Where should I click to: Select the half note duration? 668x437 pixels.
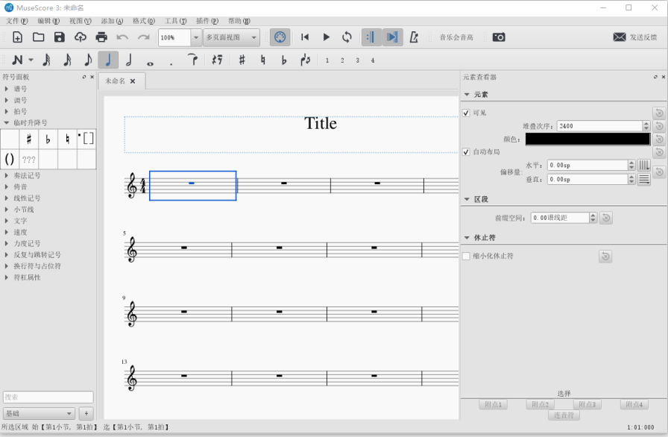tap(129, 60)
